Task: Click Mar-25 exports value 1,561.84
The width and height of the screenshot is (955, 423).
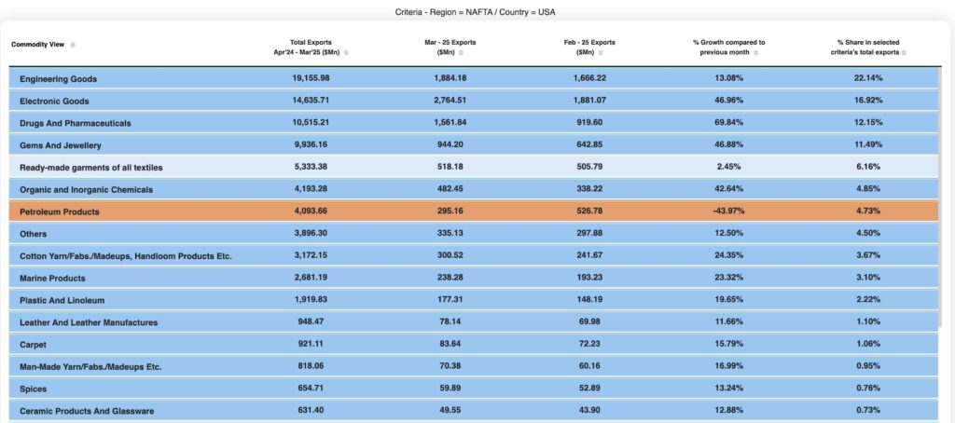Action: [450, 122]
